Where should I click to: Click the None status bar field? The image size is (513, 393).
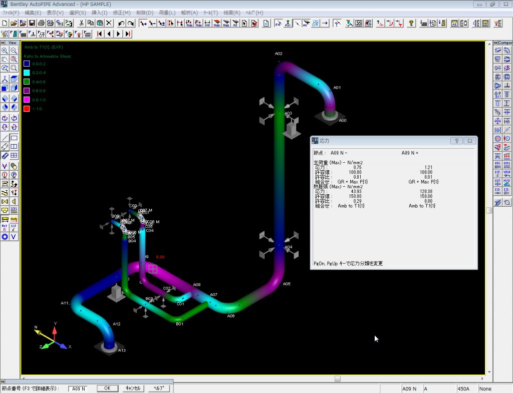pyautogui.click(x=494, y=388)
